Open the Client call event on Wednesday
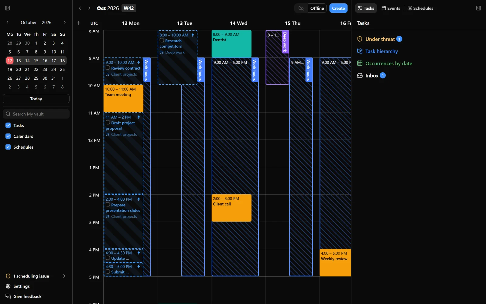The image size is (486, 304). (231, 208)
